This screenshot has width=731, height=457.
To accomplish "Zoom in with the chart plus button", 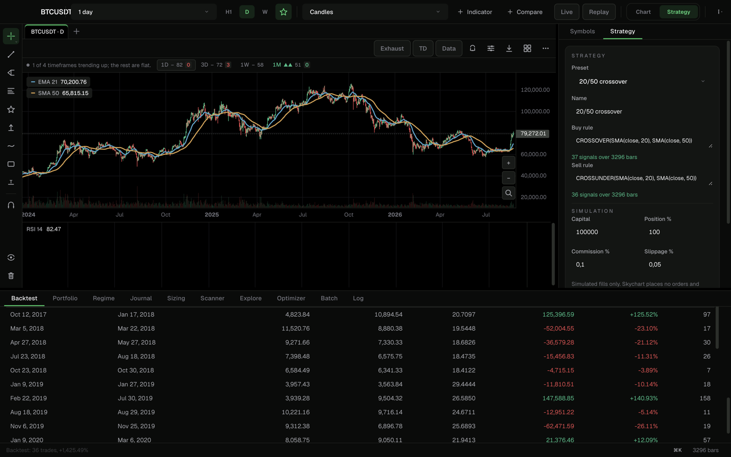I will pyautogui.click(x=509, y=163).
